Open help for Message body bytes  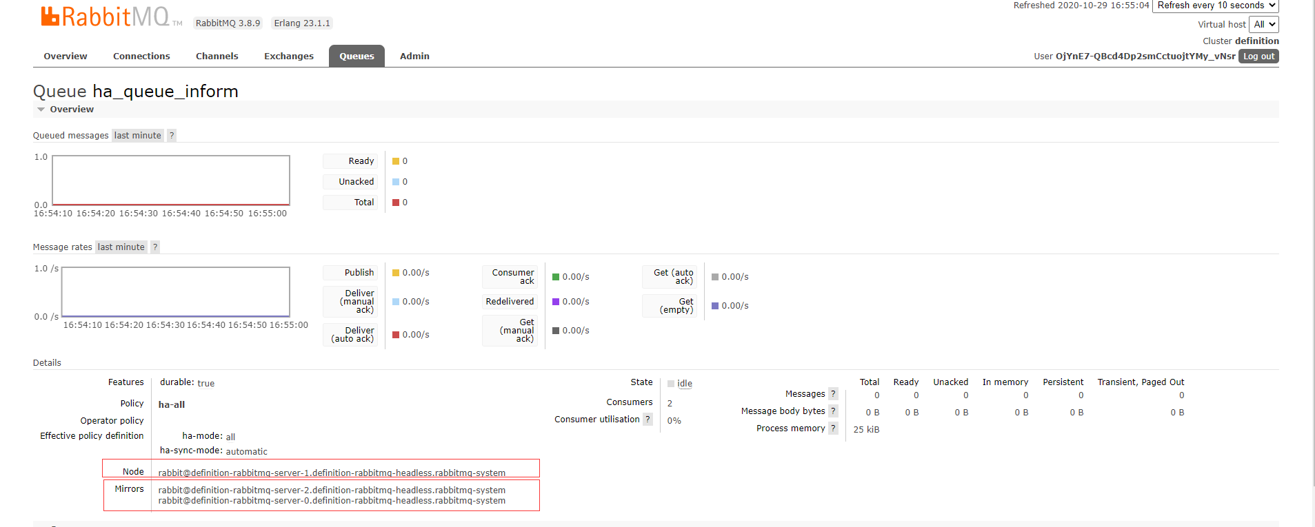[833, 411]
